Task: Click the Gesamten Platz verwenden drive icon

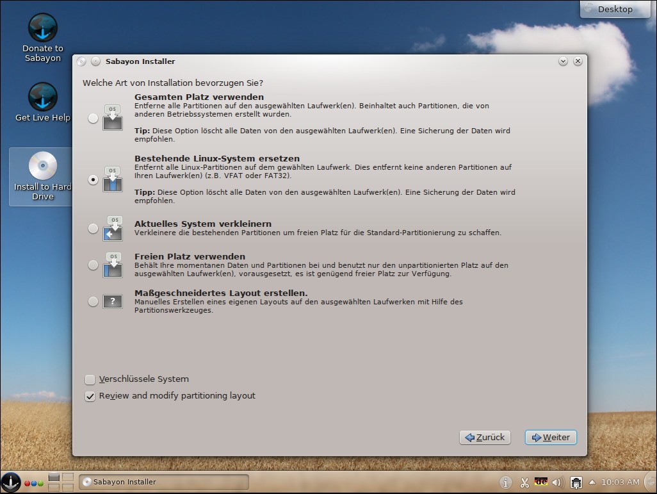Action: (113, 118)
